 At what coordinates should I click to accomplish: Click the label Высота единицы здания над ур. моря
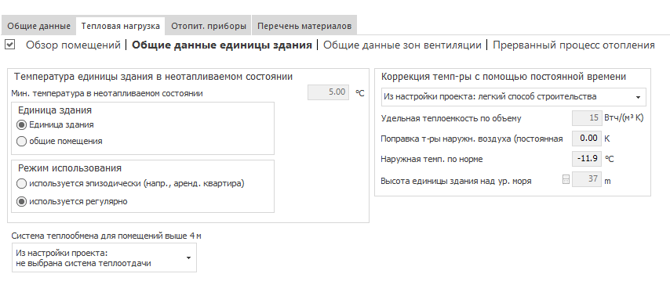click(x=456, y=181)
